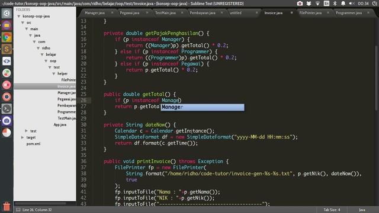Viewport: 379px width, 213px height.
Task: Open the Wi-Fi network menu
Action: click(x=317, y=4)
